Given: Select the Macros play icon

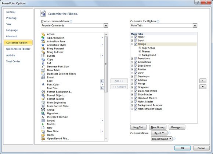Looking at the screenshot, I should (x=43, y=124).
